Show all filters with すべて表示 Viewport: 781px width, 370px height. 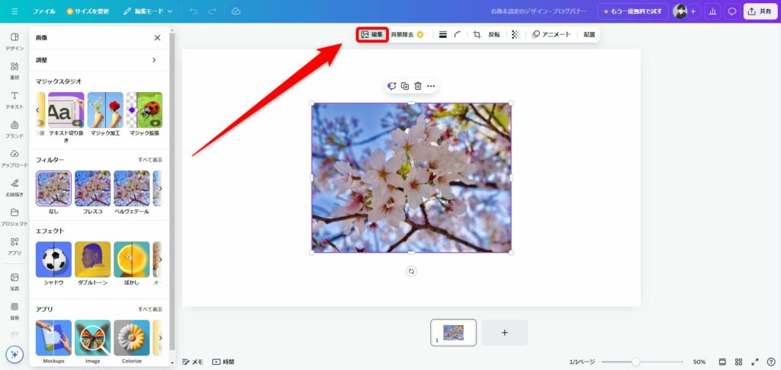pos(150,160)
